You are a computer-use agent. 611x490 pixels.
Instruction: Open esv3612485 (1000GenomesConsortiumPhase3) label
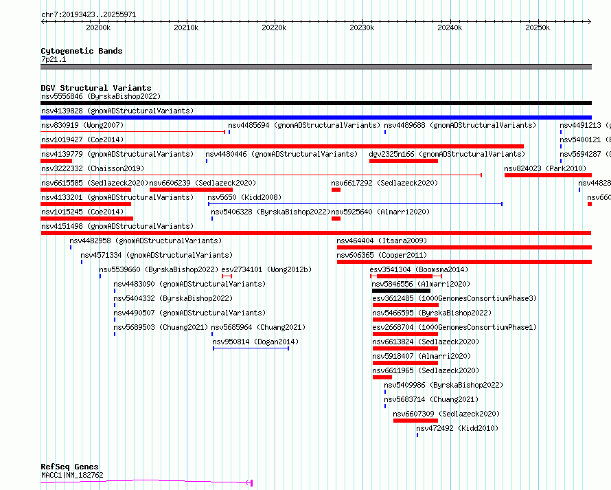click(x=454, y=298)
